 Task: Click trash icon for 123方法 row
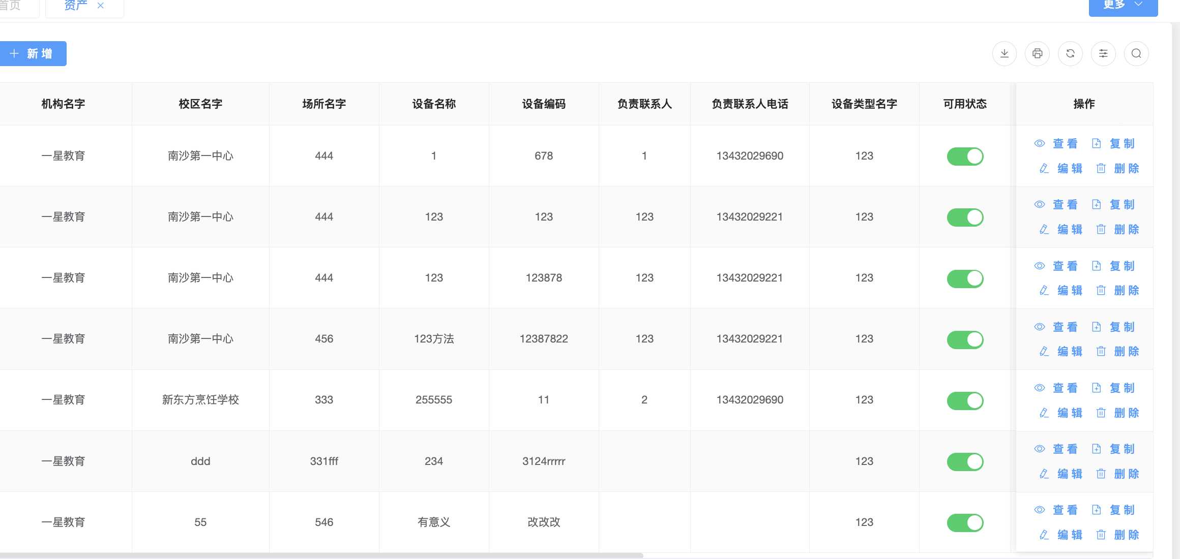click(x=1101, y=351)
